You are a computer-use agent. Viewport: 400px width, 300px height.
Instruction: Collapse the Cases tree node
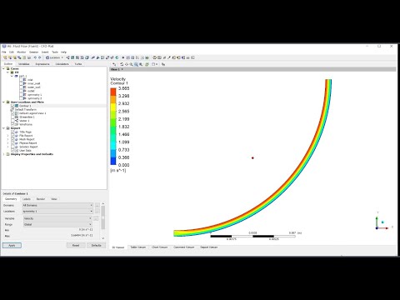(x=3, y=68)
